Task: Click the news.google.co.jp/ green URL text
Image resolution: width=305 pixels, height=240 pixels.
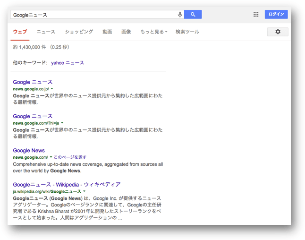Action: coord(31,89)
